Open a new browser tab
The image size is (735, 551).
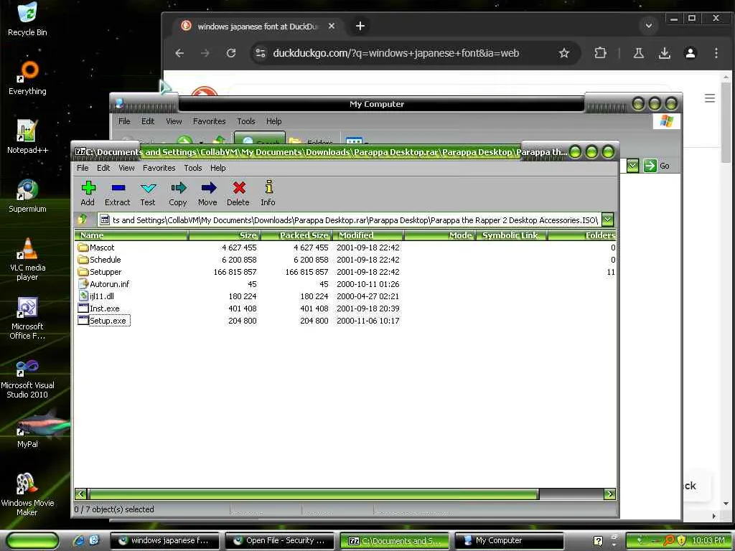(360, 26)
